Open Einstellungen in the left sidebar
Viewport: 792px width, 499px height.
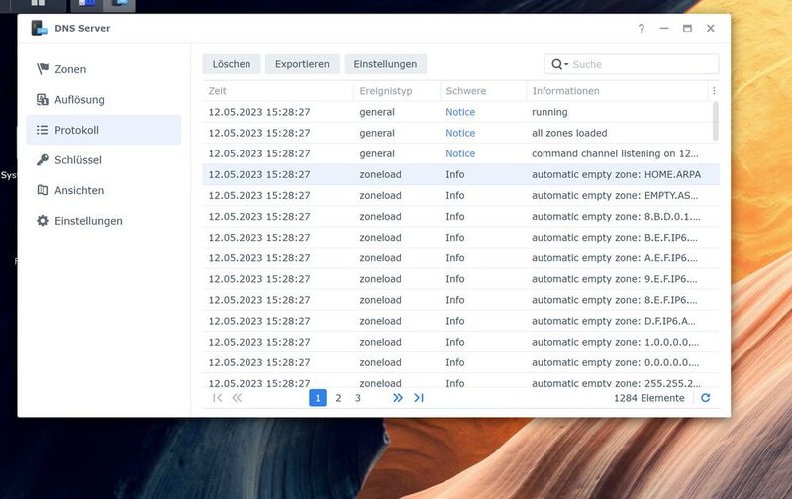[103, 221]
